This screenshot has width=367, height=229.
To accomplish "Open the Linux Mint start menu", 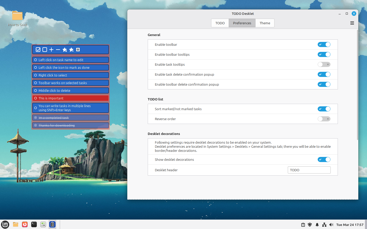I will [x=5, y=224].
